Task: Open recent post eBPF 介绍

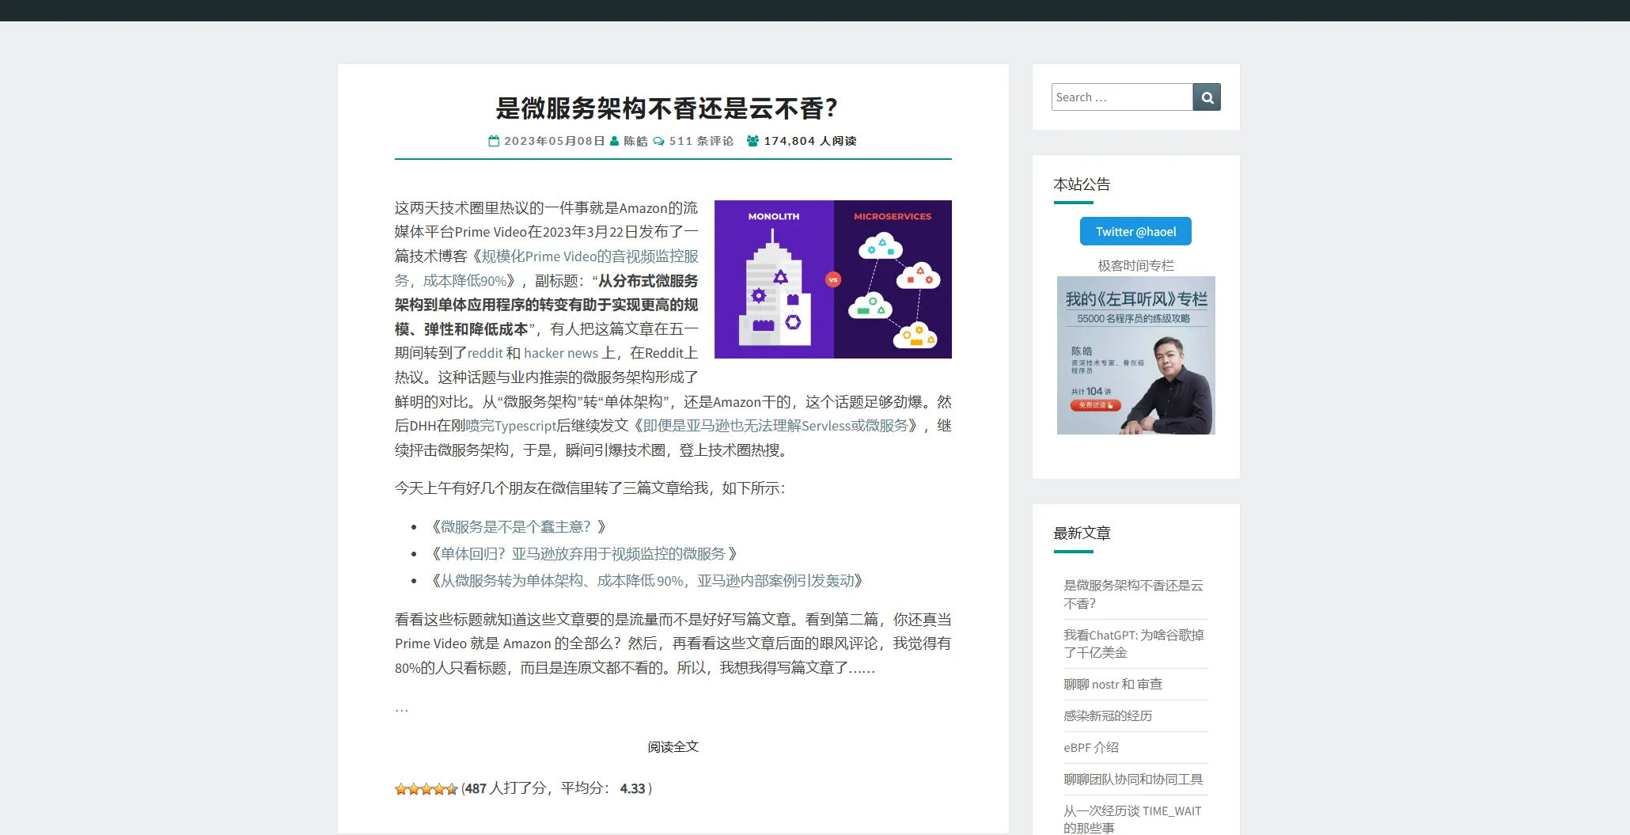Action: pos(1090,748)
